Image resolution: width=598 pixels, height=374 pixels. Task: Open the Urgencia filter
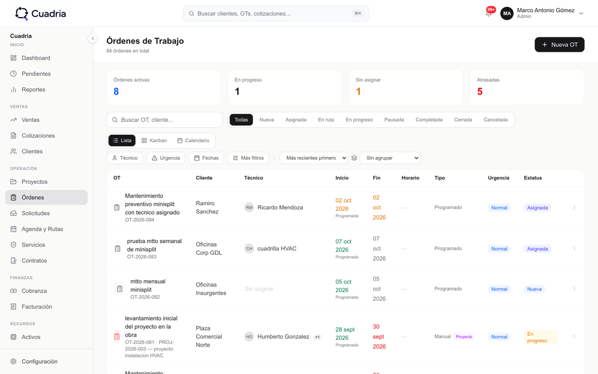coord(166,158)
